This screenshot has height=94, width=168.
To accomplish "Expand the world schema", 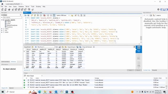I will pos(2,32).
